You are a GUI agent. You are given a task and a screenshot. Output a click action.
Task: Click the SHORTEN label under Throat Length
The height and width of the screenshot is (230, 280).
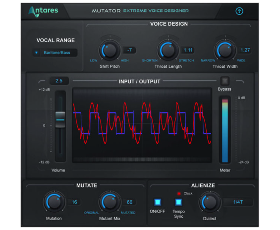tap(150, 60)
